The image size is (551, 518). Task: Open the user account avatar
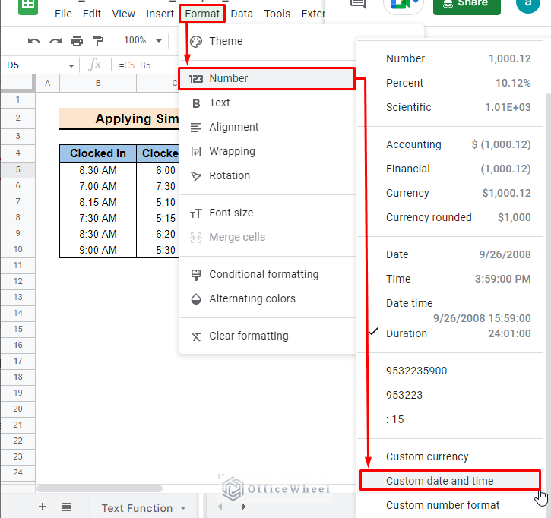pos(527,5)
